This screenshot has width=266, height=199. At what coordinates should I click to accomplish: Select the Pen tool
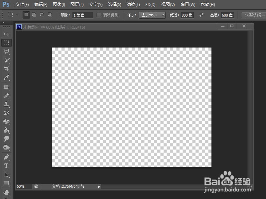(6, 157)
